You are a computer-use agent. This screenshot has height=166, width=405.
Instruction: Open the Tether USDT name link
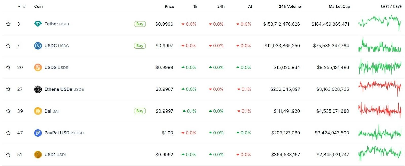[x=57, y=24]
